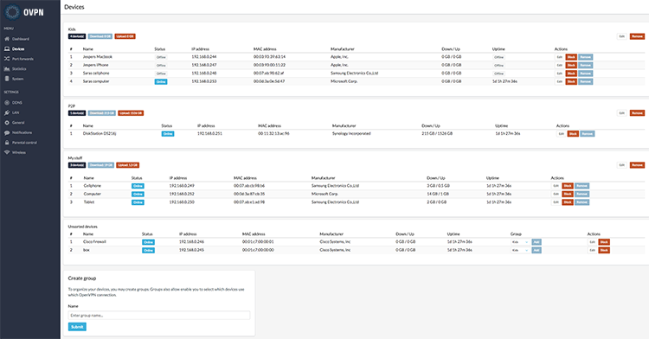This screenshot has height=339, width=649.
Task: Block the Saras computer device
Action: (571, 81)
